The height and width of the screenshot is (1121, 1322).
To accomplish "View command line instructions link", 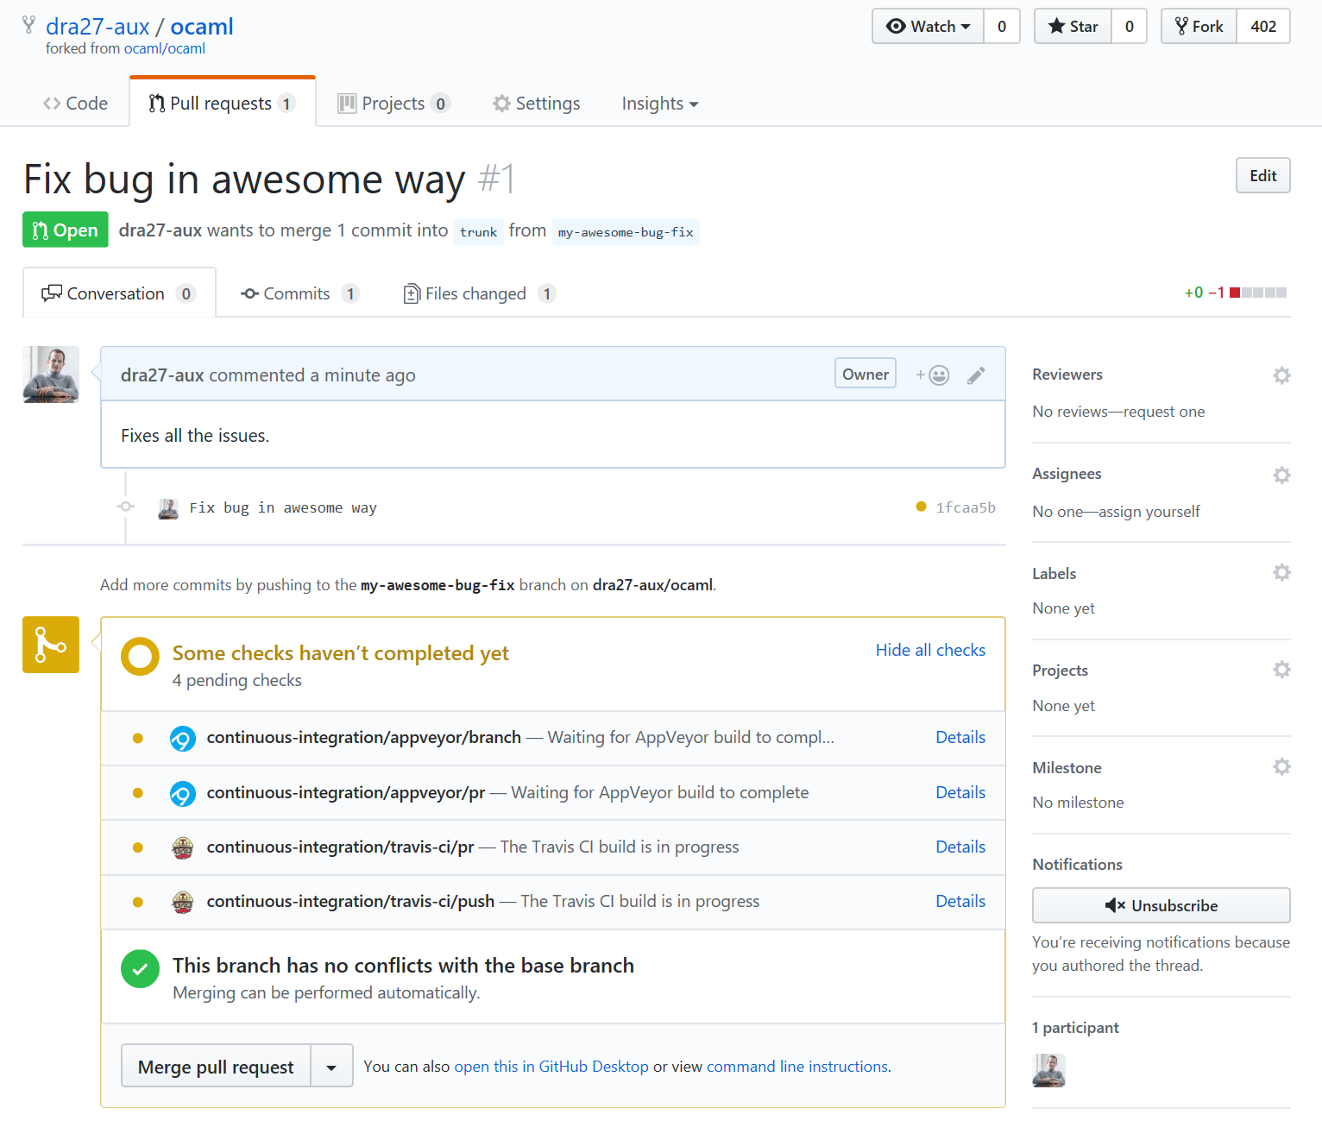I will click(x=797, y=1067).
